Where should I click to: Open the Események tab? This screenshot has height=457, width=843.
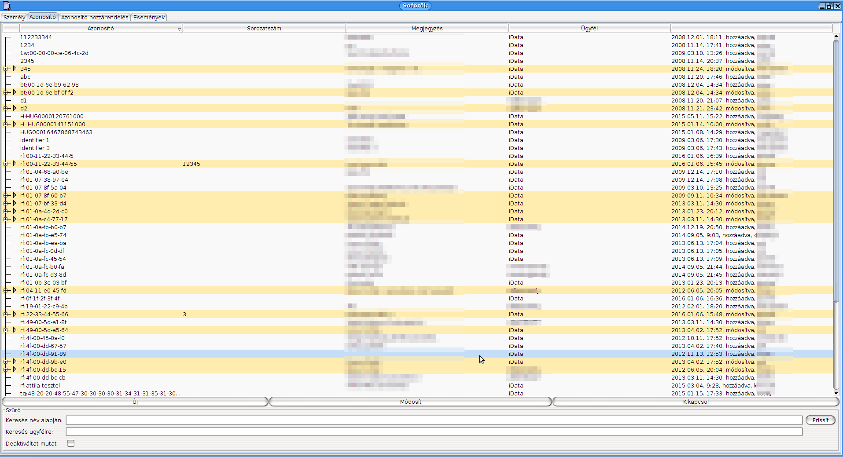click(x=149, y=18)
